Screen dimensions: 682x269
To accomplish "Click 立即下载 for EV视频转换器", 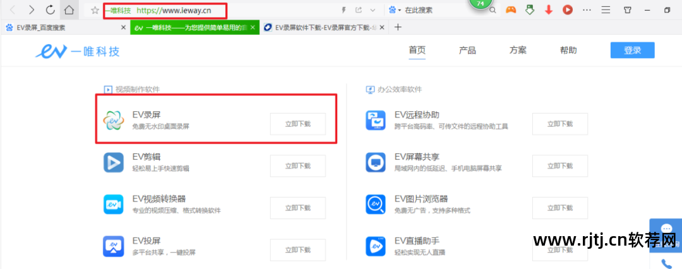I will click(x=298, y=208).
